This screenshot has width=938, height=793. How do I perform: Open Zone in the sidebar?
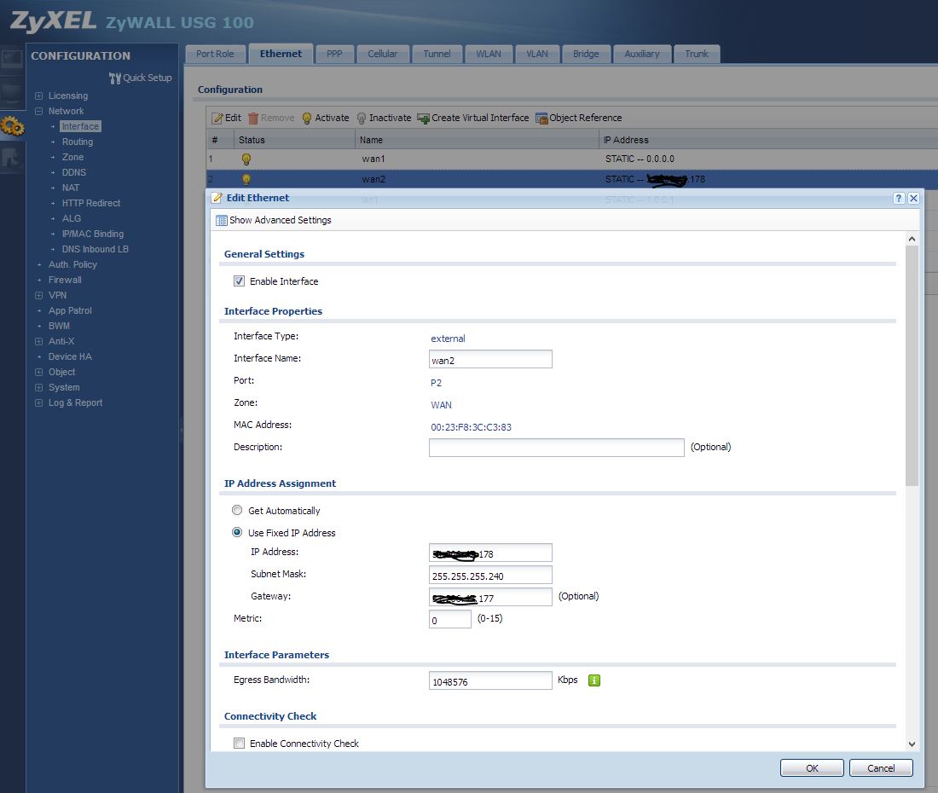[x=73, y=157]
